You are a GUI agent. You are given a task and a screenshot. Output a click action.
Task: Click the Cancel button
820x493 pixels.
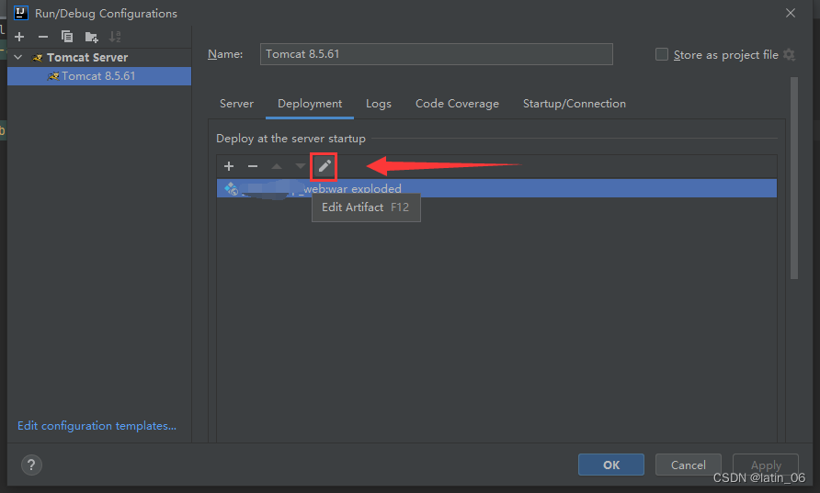coord(689,465)
